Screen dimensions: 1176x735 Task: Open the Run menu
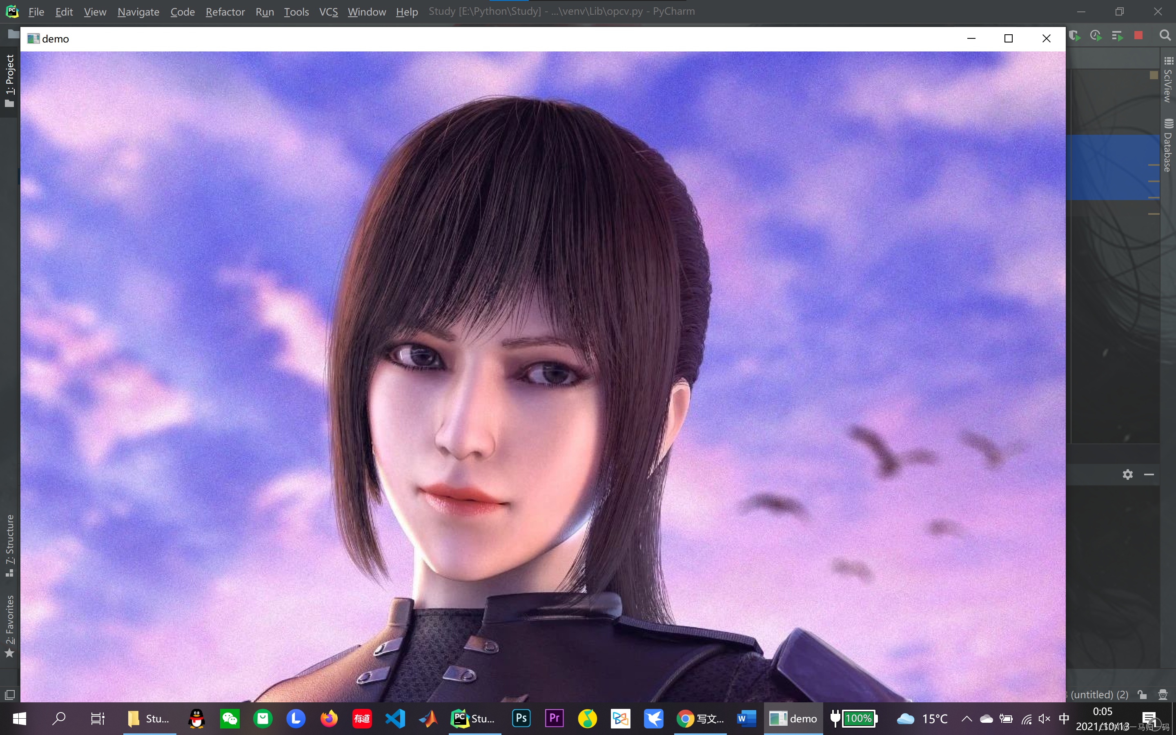coord(264,12)
